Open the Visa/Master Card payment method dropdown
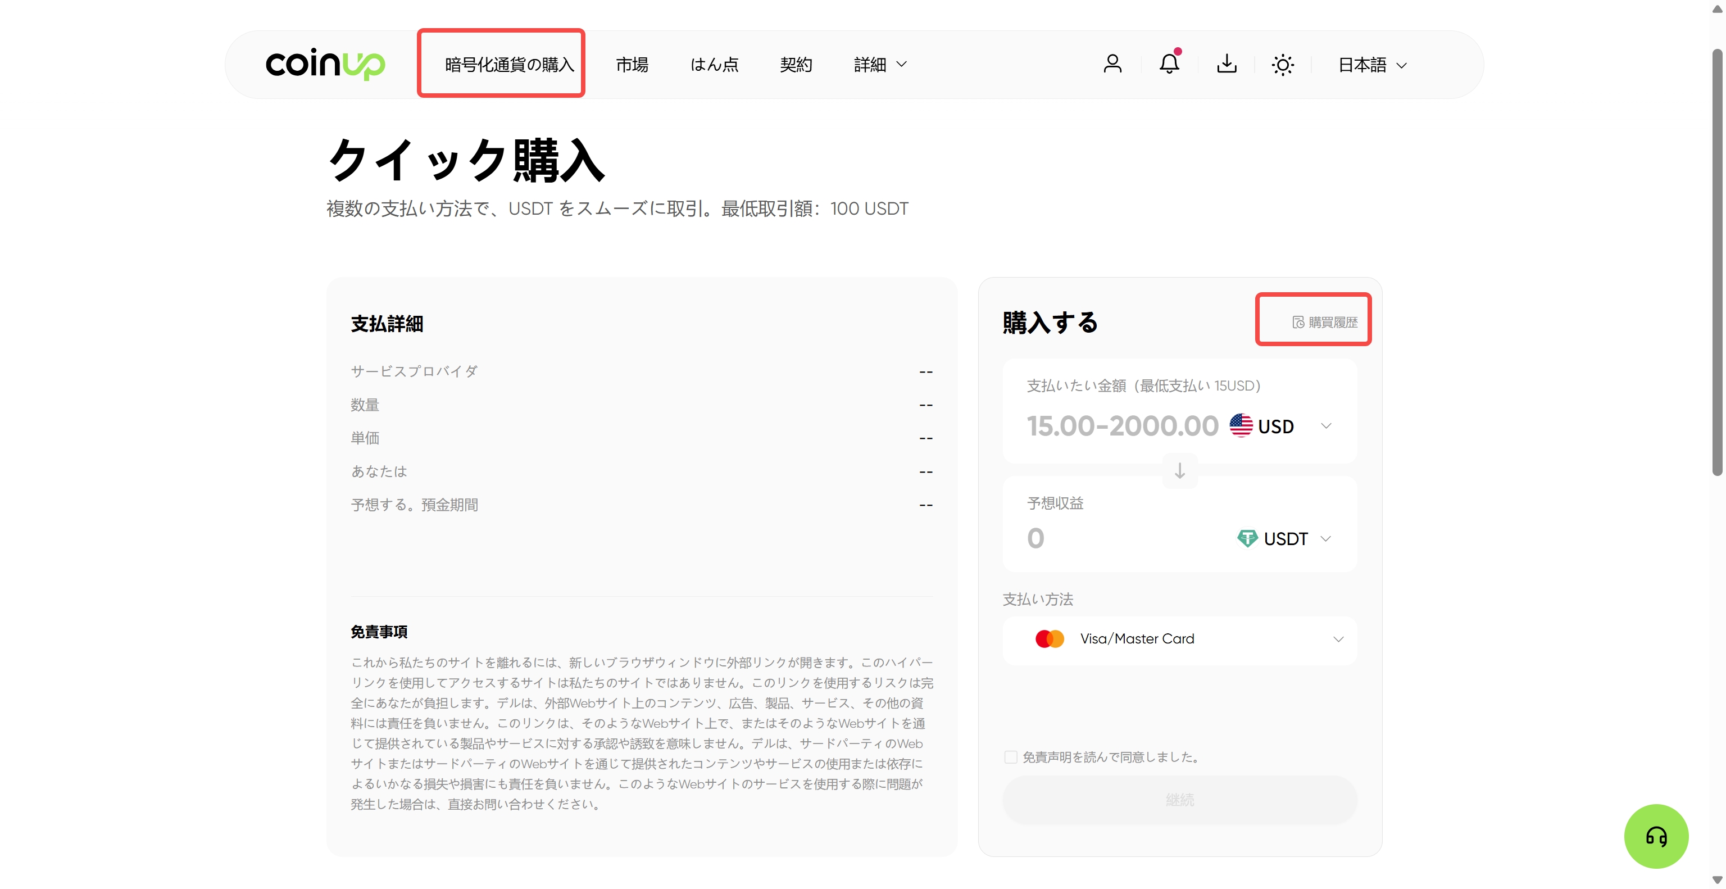Viewport: 1726px width, 889px height. [x=1179, y=639]
